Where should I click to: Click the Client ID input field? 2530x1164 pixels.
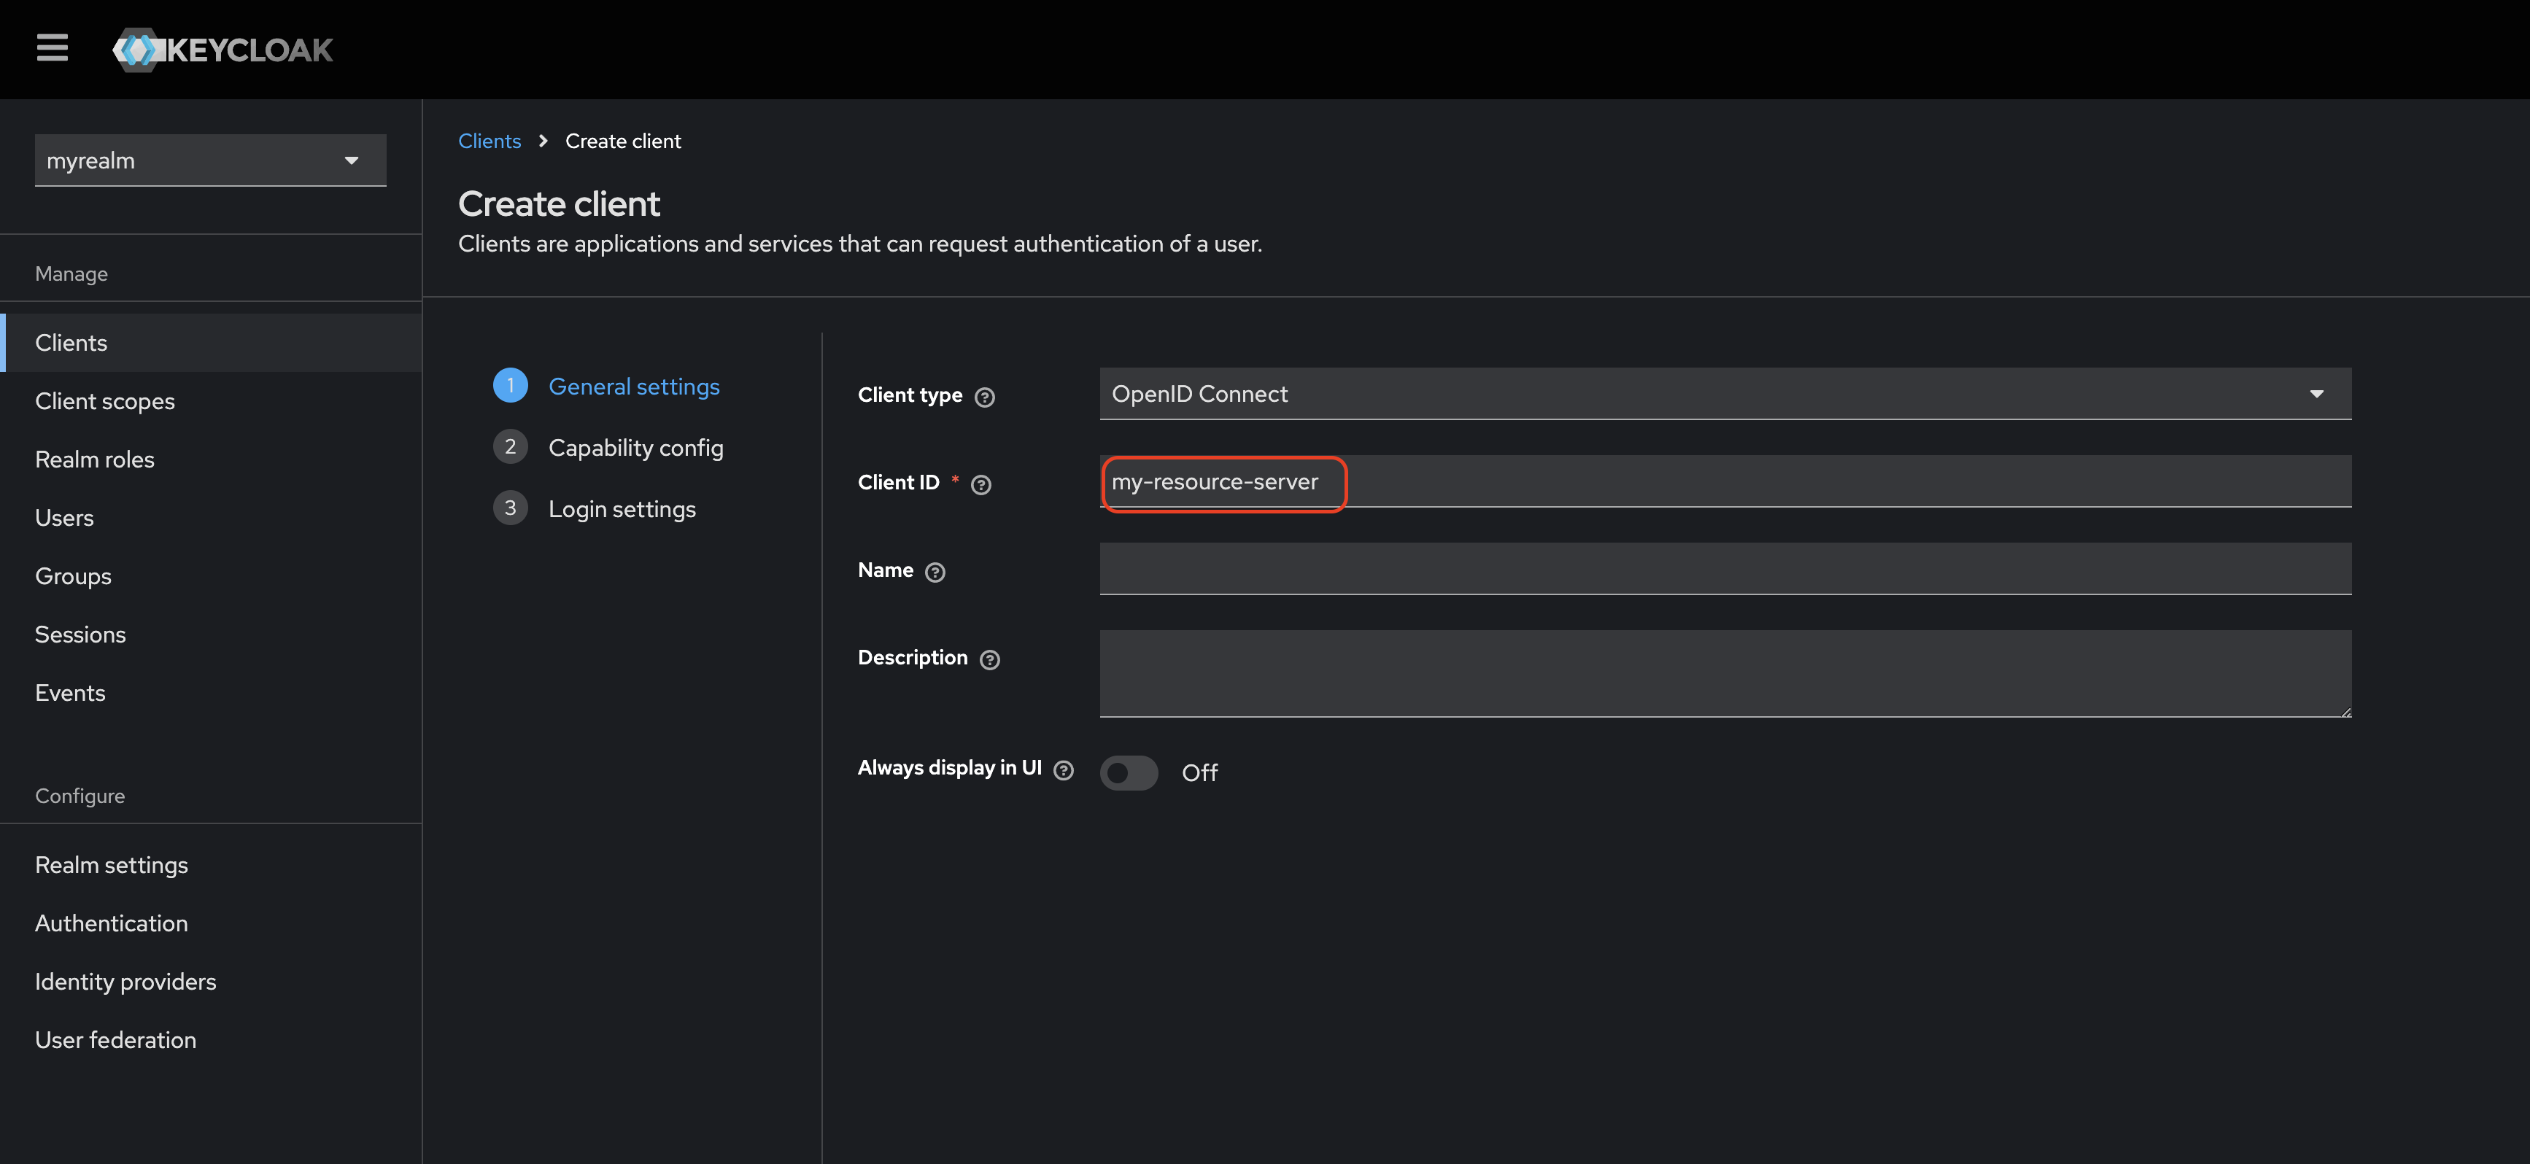pos(1725,481)
